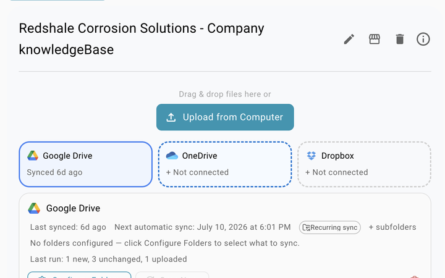Click 'No folders configured' message
445x278 pixels.
(x=164, y=243)
